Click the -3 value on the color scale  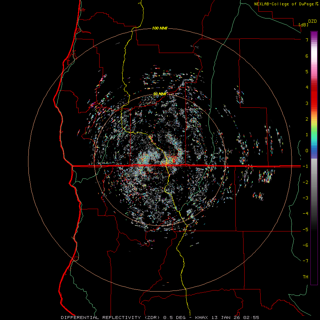(x=305, y=198)
